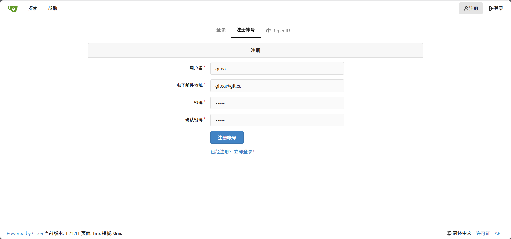Click the 注册 form header title

255,51
